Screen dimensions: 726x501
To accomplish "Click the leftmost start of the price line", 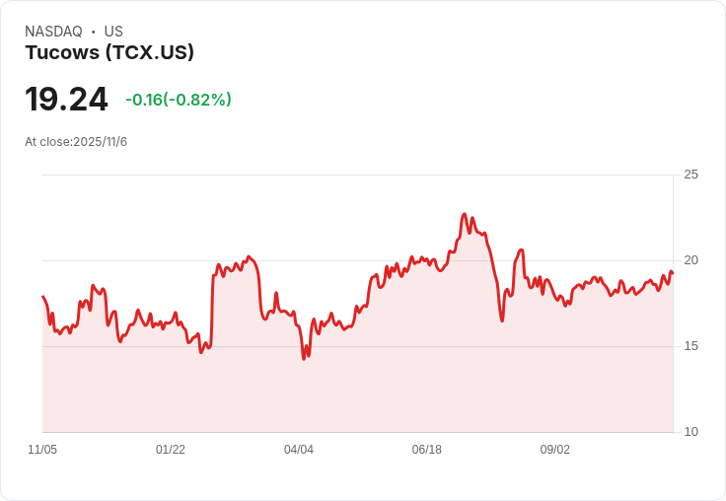I will point(43,296).
